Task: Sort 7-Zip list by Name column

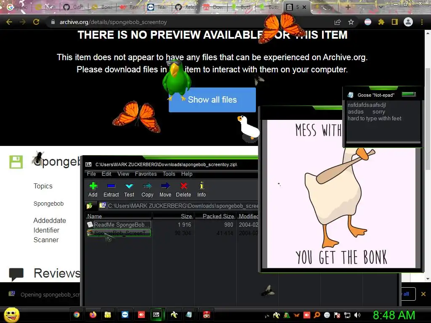Action: pyautogui.click(x=119, y=216)
